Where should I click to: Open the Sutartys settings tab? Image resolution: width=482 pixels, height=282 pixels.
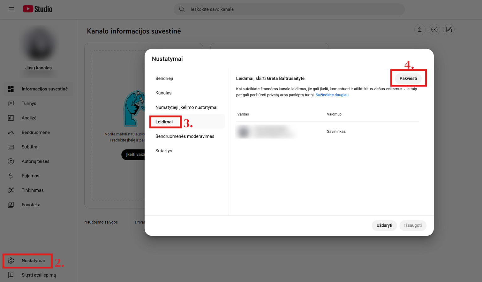click(x=163, y=150)
